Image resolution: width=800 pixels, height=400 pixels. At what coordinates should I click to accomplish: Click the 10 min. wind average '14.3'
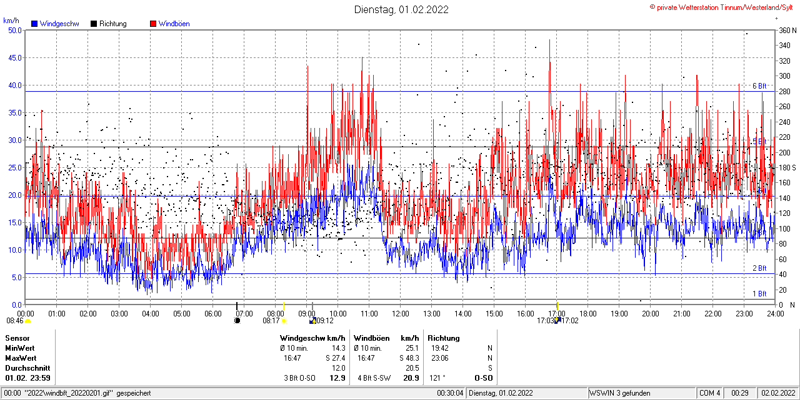point(338,348)
